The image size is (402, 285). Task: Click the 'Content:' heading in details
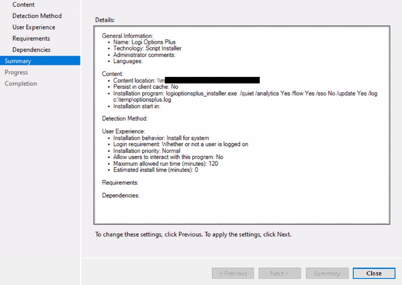113,74
